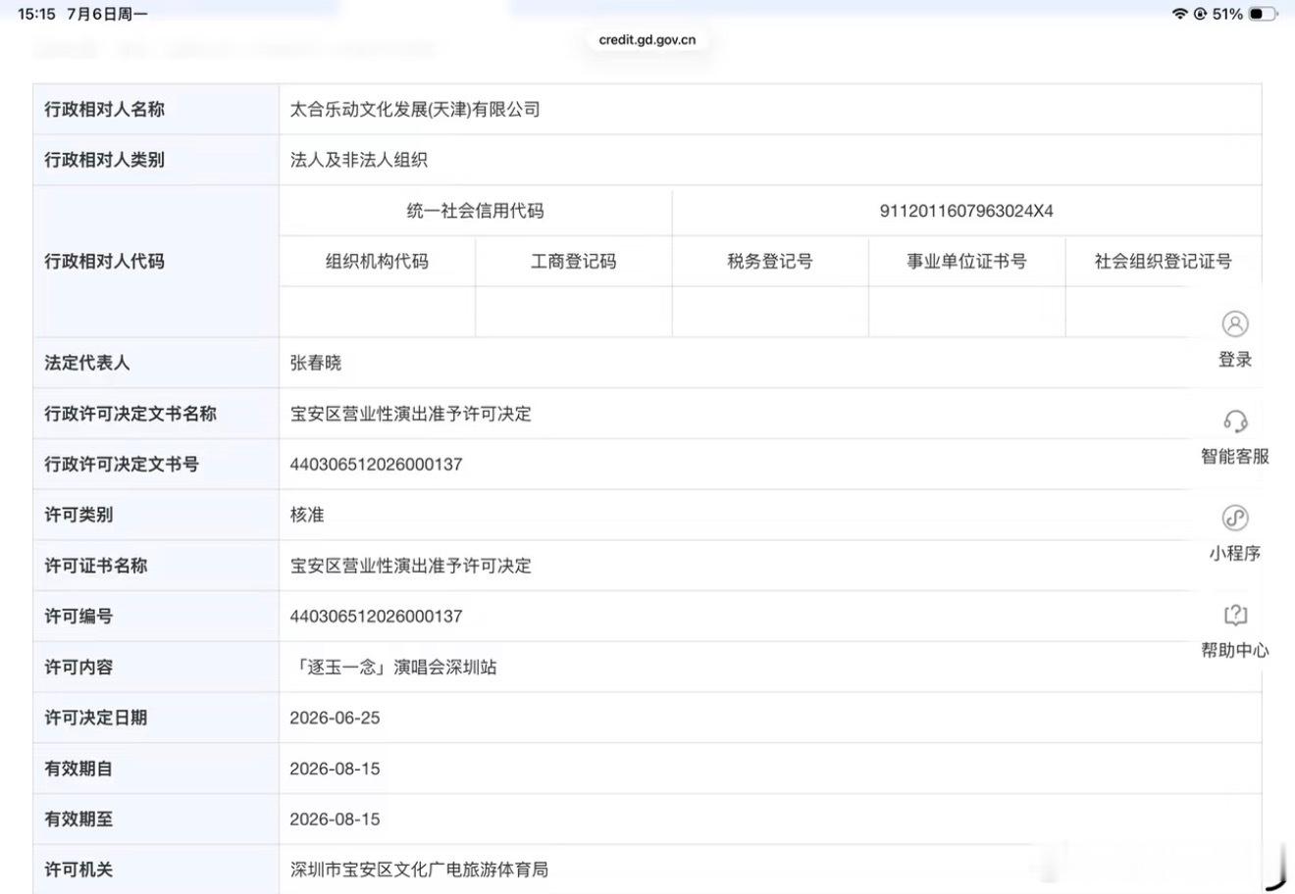Tap the rotation lock status icon
1295x894 pixels.
(1201, 14)
